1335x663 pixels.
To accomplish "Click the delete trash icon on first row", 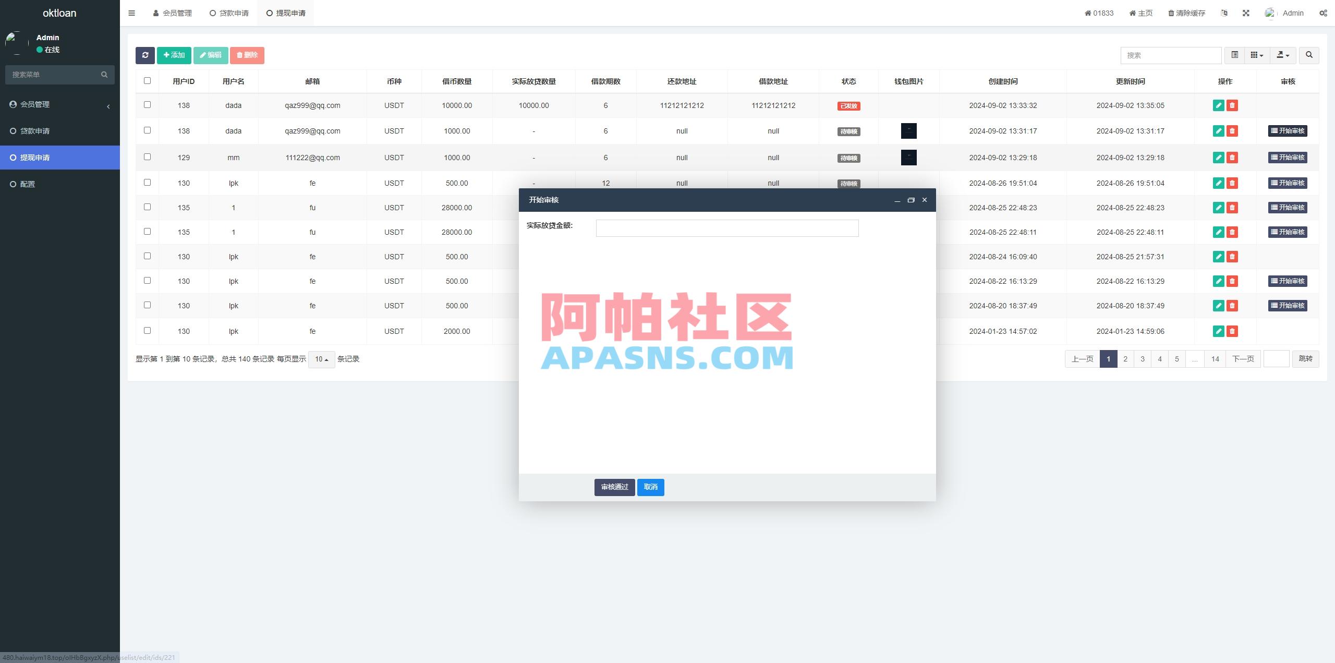I will 1231,105.
